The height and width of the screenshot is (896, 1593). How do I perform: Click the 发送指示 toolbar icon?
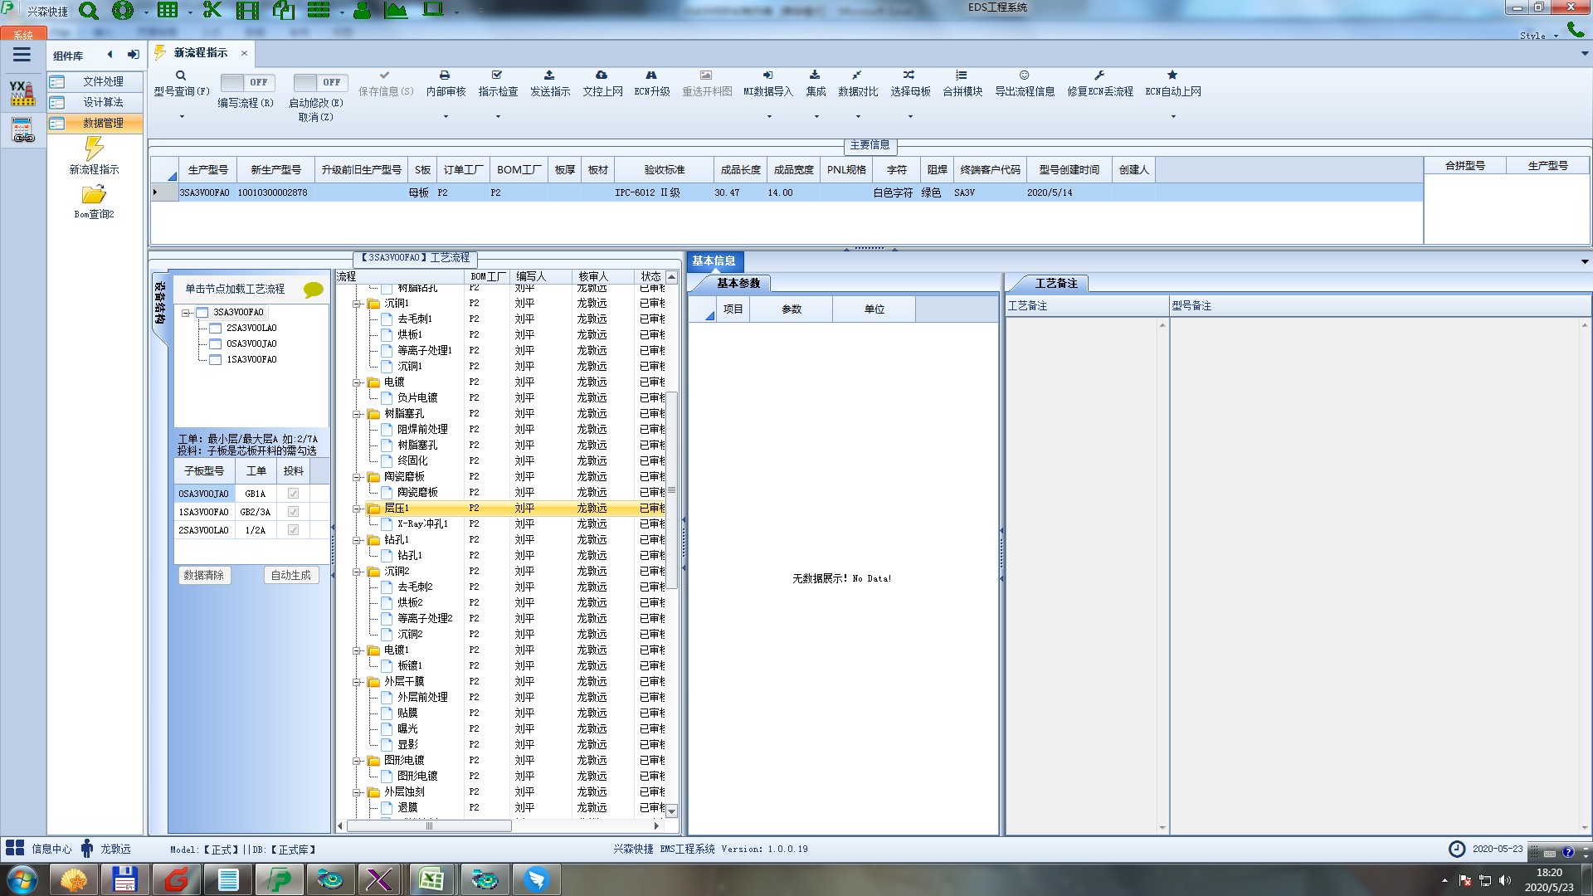[x=549, y=75]
